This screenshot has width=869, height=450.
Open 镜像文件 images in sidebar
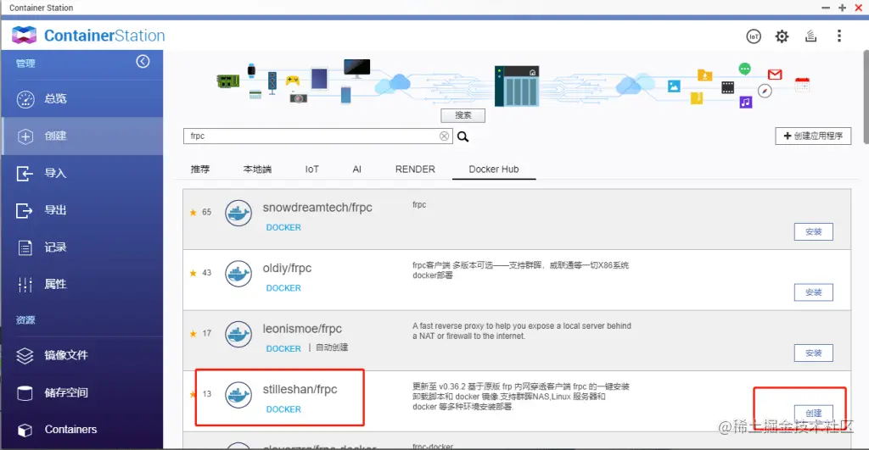[x=82, y=355]
